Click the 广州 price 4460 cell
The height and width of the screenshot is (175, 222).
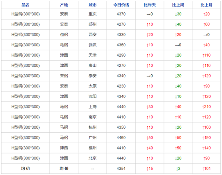(x=121, y=138)
